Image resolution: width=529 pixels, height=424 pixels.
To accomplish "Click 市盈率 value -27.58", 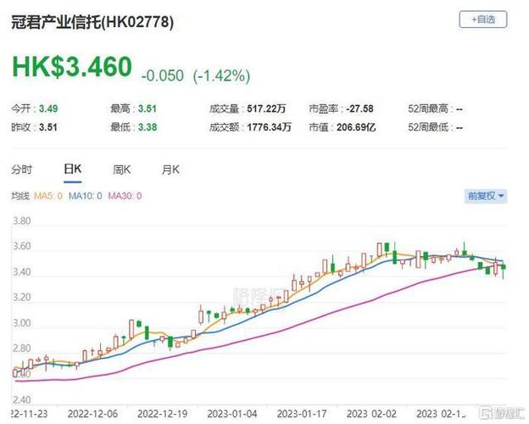I will (360, 109).
